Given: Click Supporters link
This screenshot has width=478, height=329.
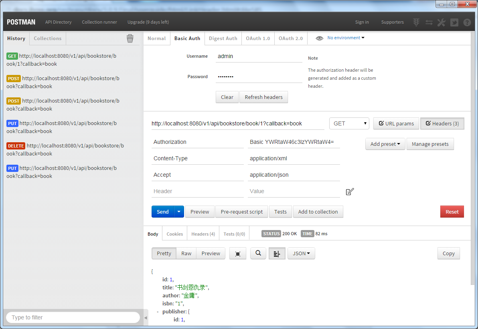Looking at the screenshot, I should (392, 22).
